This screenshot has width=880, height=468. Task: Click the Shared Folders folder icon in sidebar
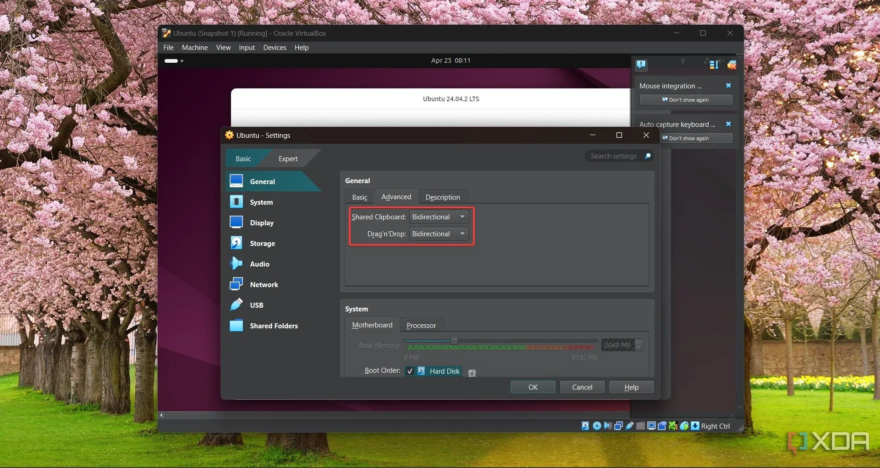tap(236, 326)
